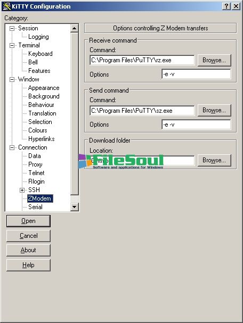Browse for the download folder location
The height and width of the screenshot is (323, 243).
pyautogui.click(x=214, y=160)
